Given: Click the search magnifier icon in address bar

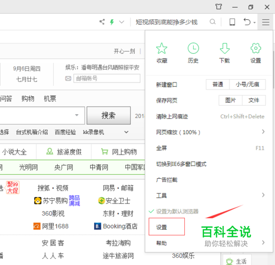Looking at the screenshot, I should click(x=212, y=22).
